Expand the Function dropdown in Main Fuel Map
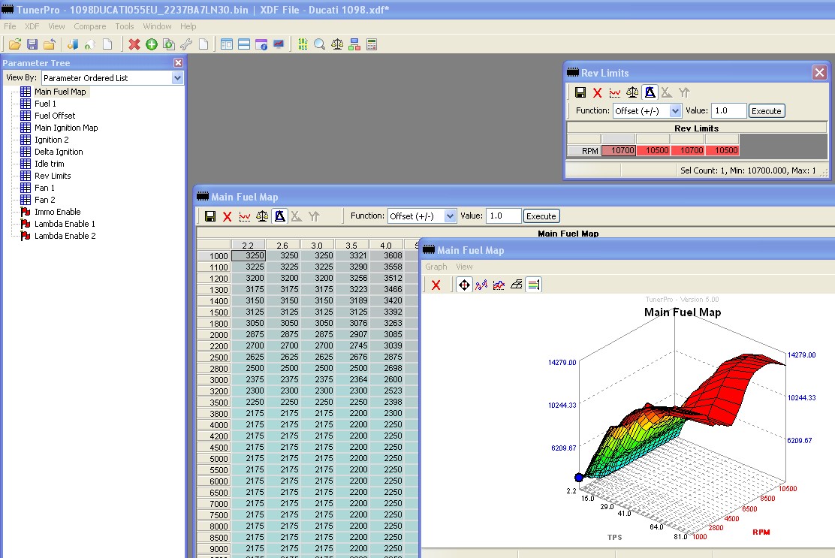835x558 pixels. click(450, 216)
